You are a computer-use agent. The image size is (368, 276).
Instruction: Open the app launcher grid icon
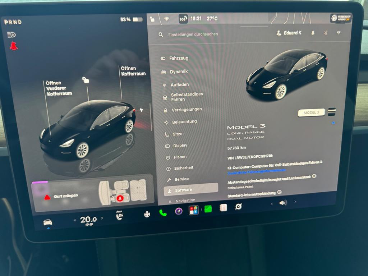(x=194, y=210)
